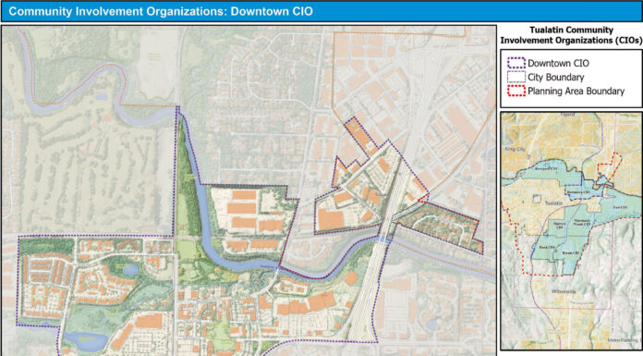Click the 'Ibach CIO' label on the inset map

coord(548,247)
